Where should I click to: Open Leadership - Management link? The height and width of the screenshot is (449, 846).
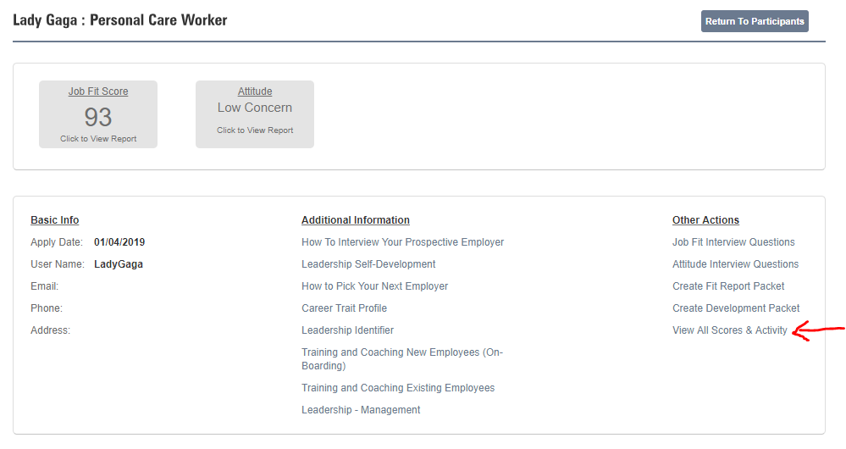361,410
